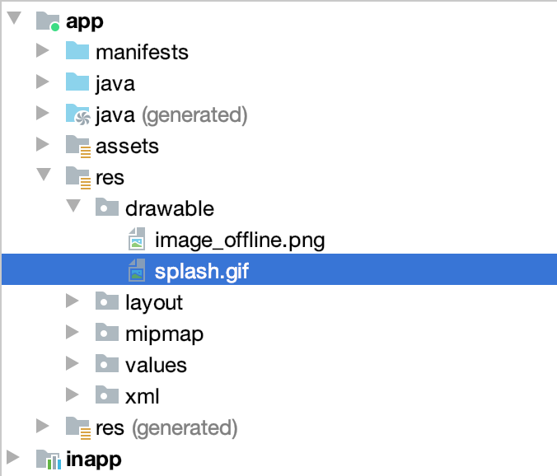Select the image_offline.png file
The width and height of the screenshot is (557, 476).
(x=240, y=240)
